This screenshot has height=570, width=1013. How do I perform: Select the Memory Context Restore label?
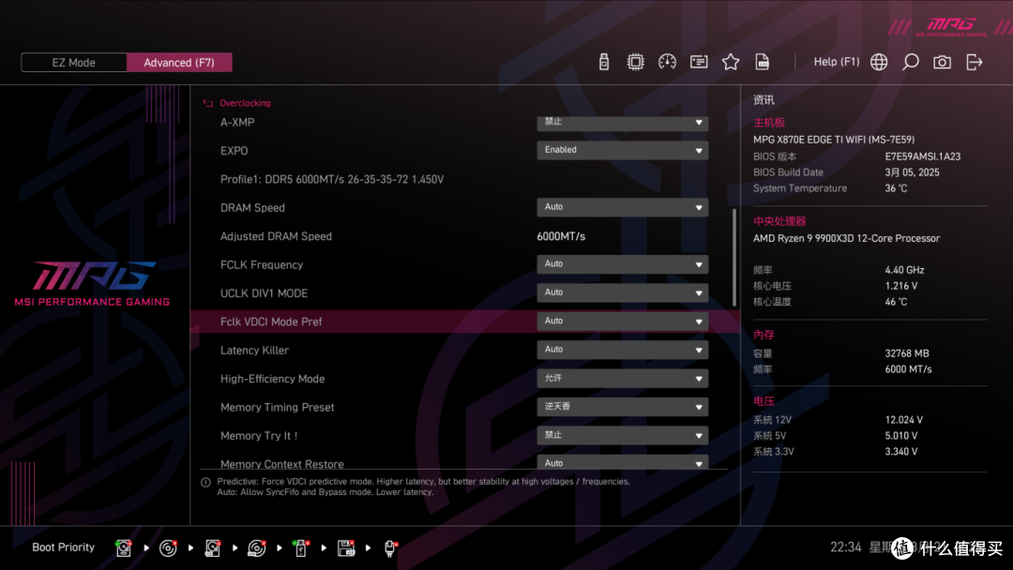(281, 463)
